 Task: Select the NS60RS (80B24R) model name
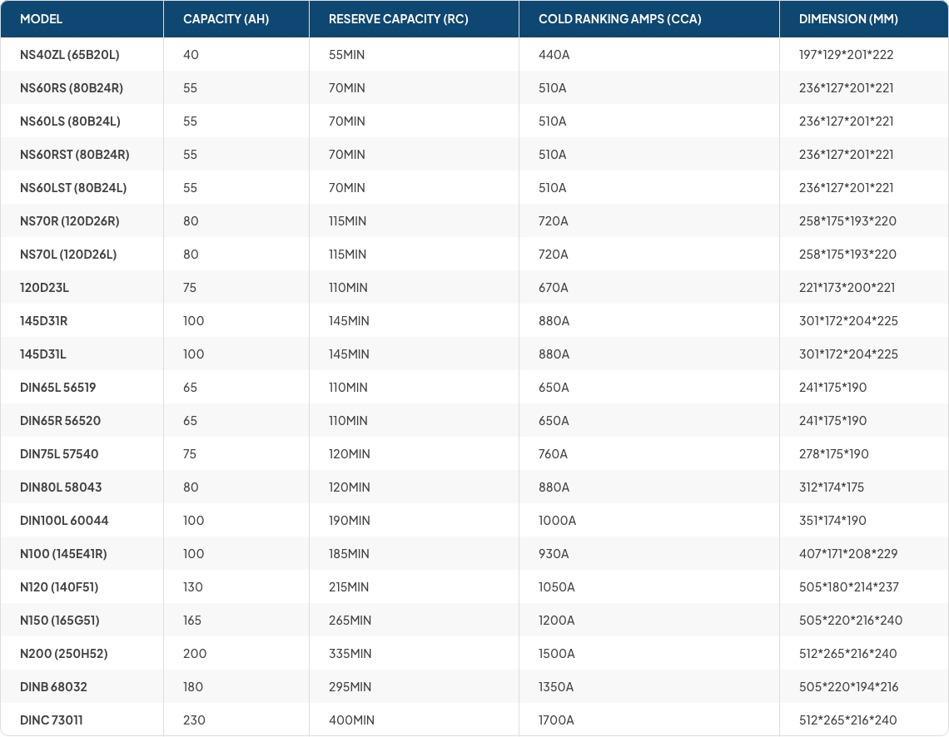point(72,88)
